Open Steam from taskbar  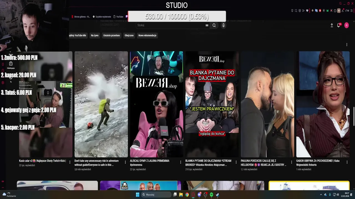coord(217,195)
